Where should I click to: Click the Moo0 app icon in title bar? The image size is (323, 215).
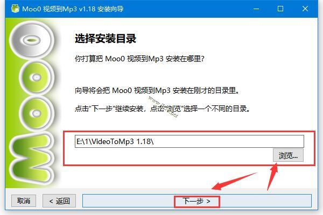(15, 9)
